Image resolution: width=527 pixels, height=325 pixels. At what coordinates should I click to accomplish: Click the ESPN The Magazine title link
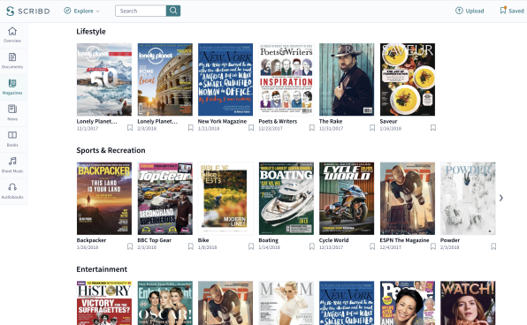click(x=404, y=240)
